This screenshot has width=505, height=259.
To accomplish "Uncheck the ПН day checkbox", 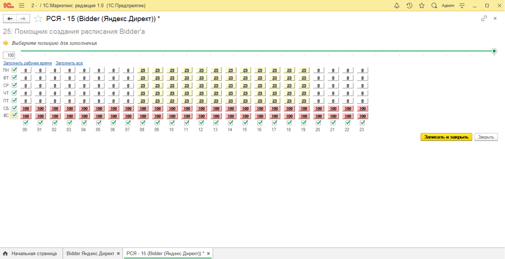I will (x=14, y=70).
